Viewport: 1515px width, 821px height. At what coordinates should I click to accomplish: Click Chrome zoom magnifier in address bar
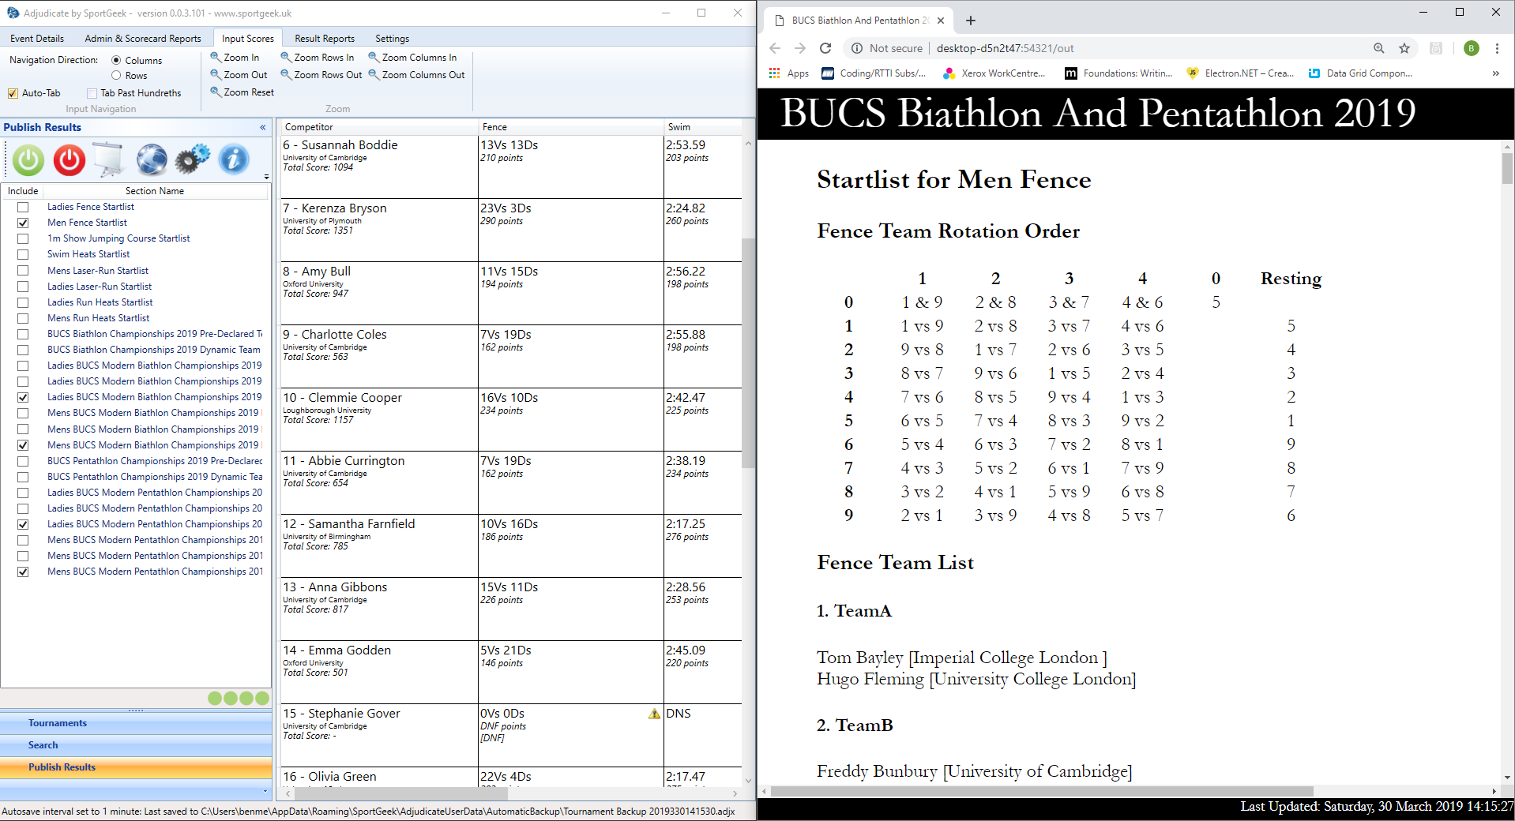[x=1379, y=48]
